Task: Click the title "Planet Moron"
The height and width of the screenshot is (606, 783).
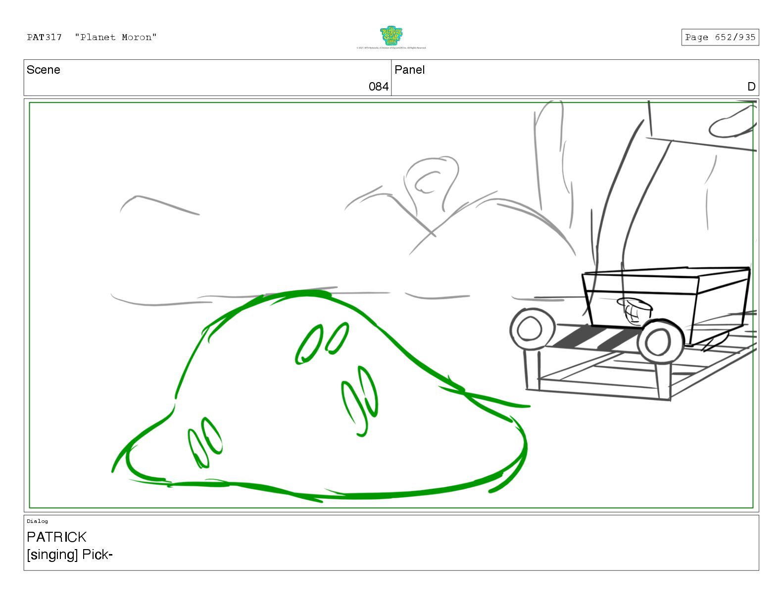Action: point(116,37)
